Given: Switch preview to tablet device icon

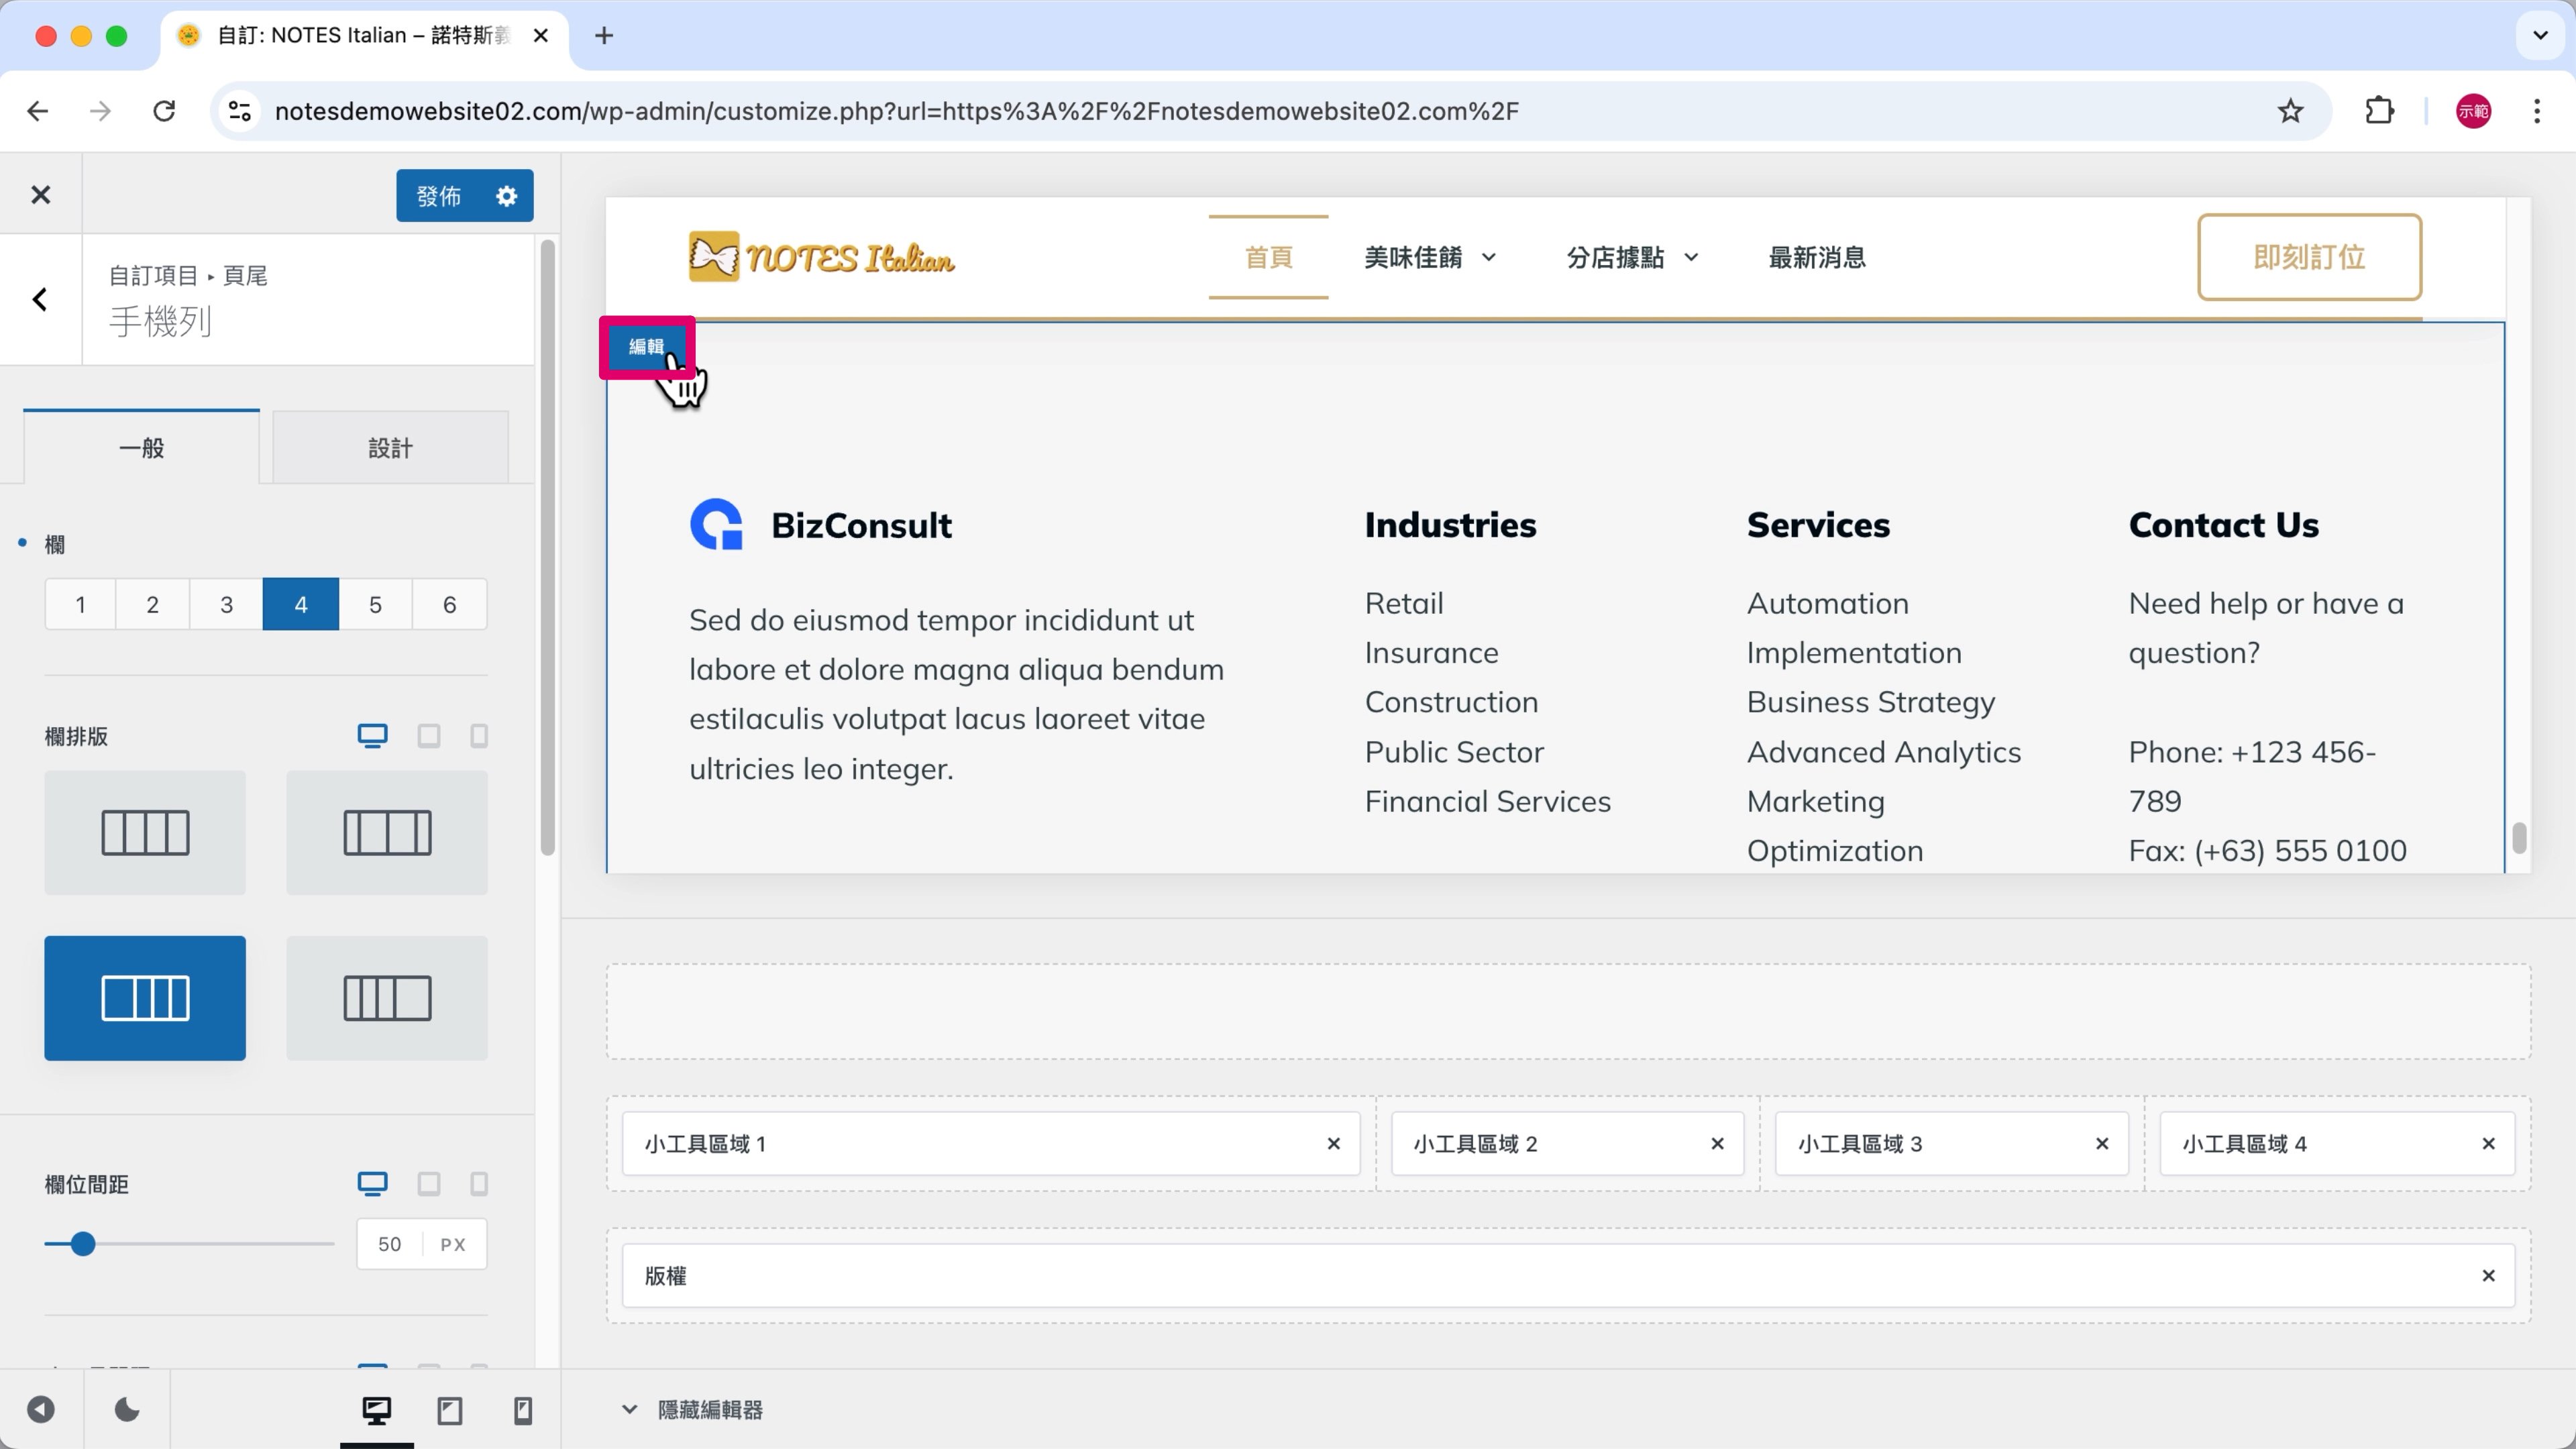Looking at the screenshot, I should click(x=449, y=1410).
